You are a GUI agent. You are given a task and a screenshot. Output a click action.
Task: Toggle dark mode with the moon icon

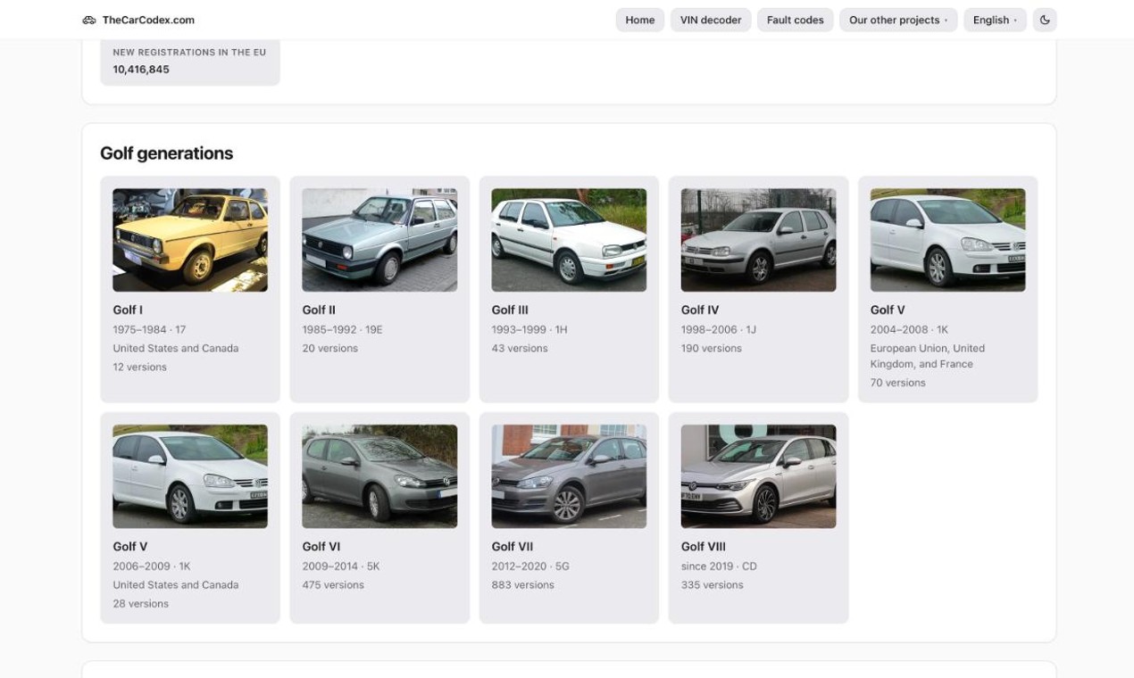click(x=1045, y=20)
